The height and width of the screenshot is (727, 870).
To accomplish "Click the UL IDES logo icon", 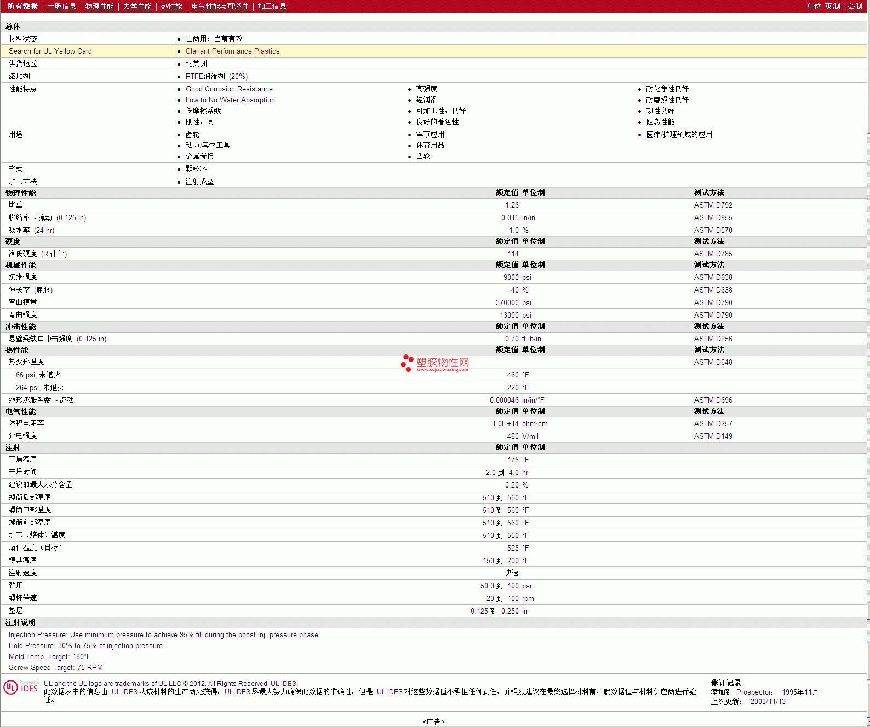I will (x=21, y=688).
